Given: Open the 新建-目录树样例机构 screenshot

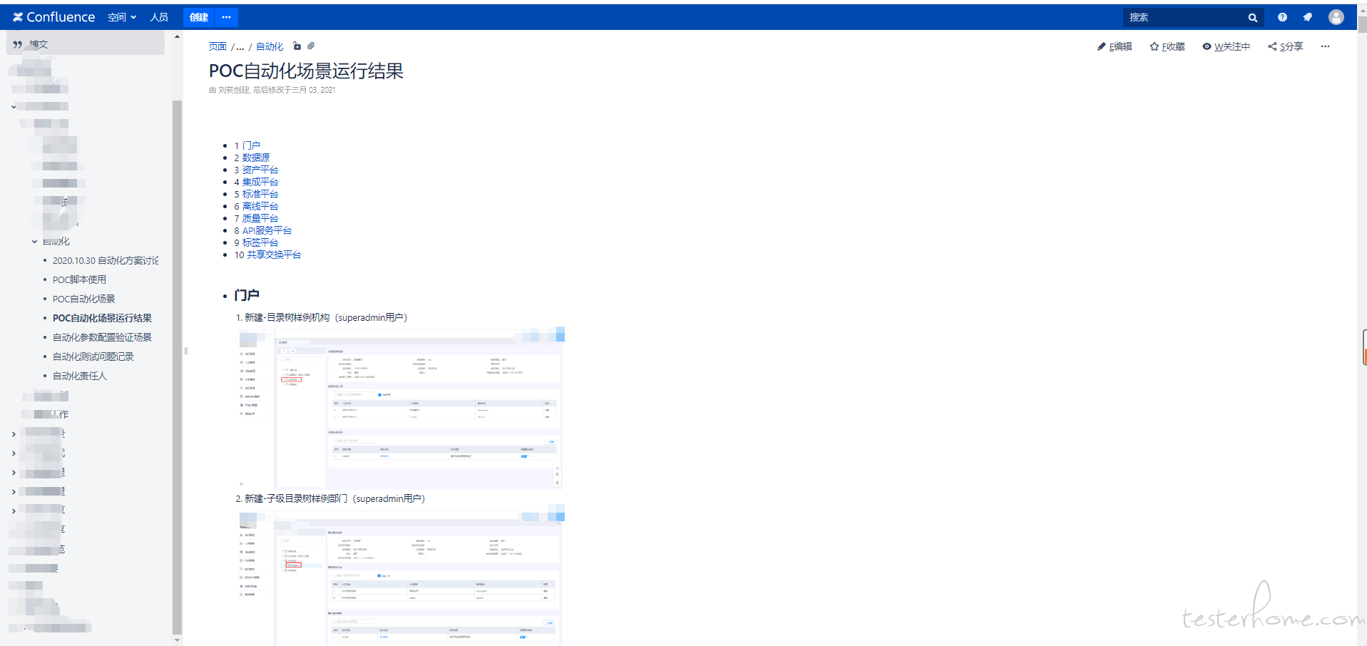Looking at the screenshot, I should [x=400, y=408].
